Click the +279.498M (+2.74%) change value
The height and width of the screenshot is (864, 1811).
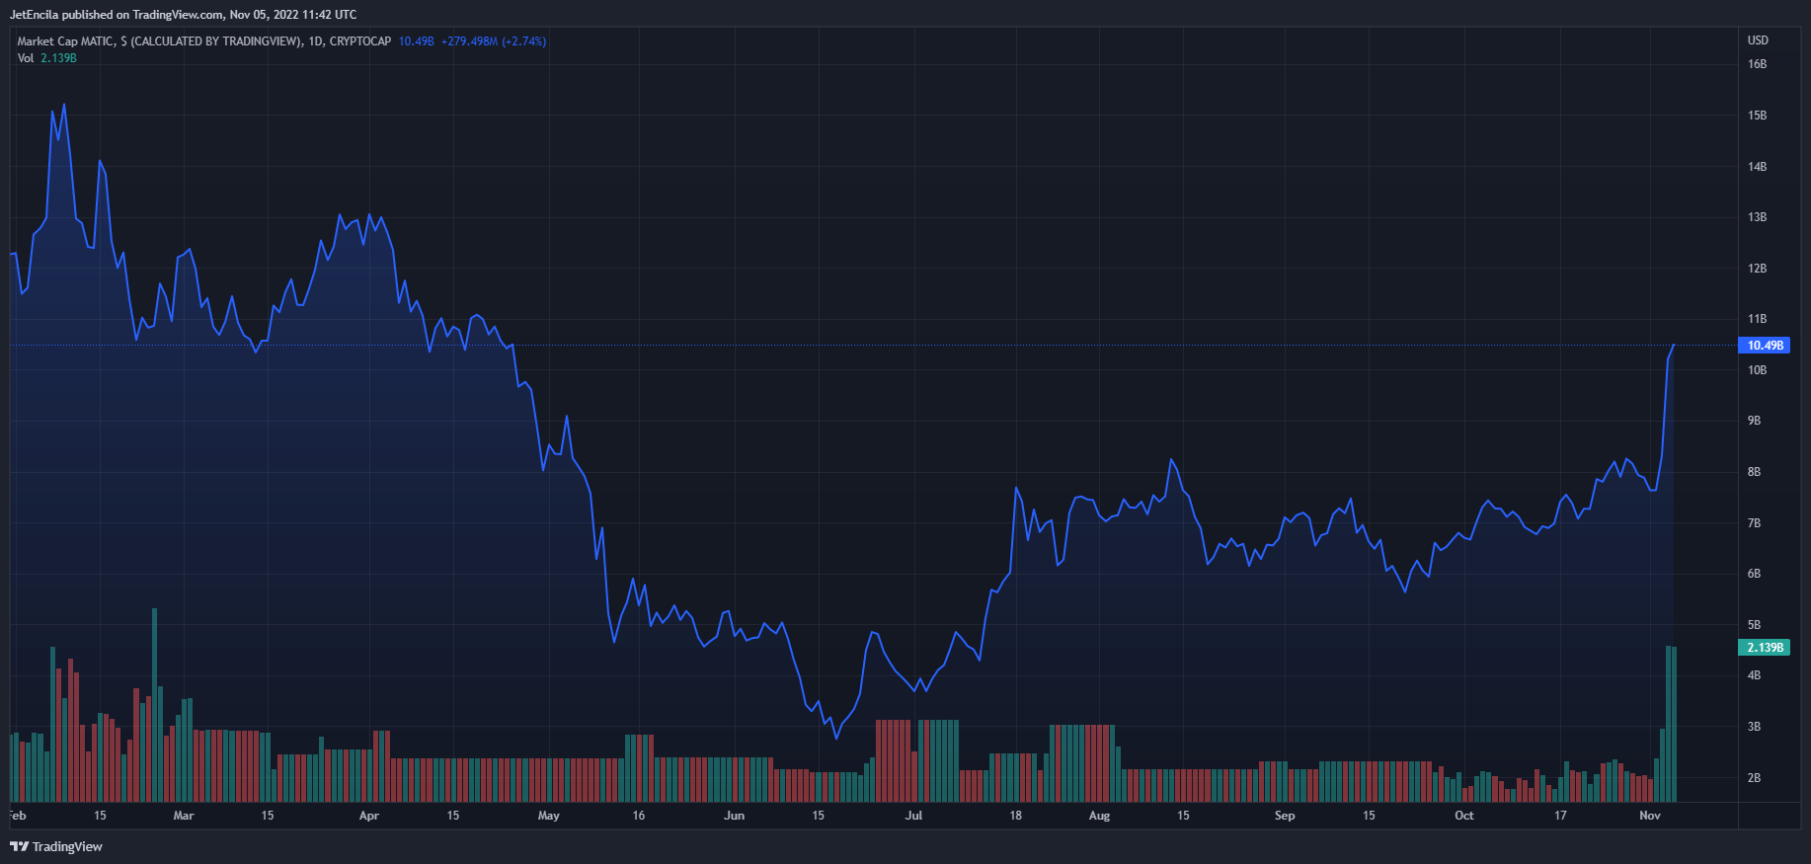click(494, 41)
